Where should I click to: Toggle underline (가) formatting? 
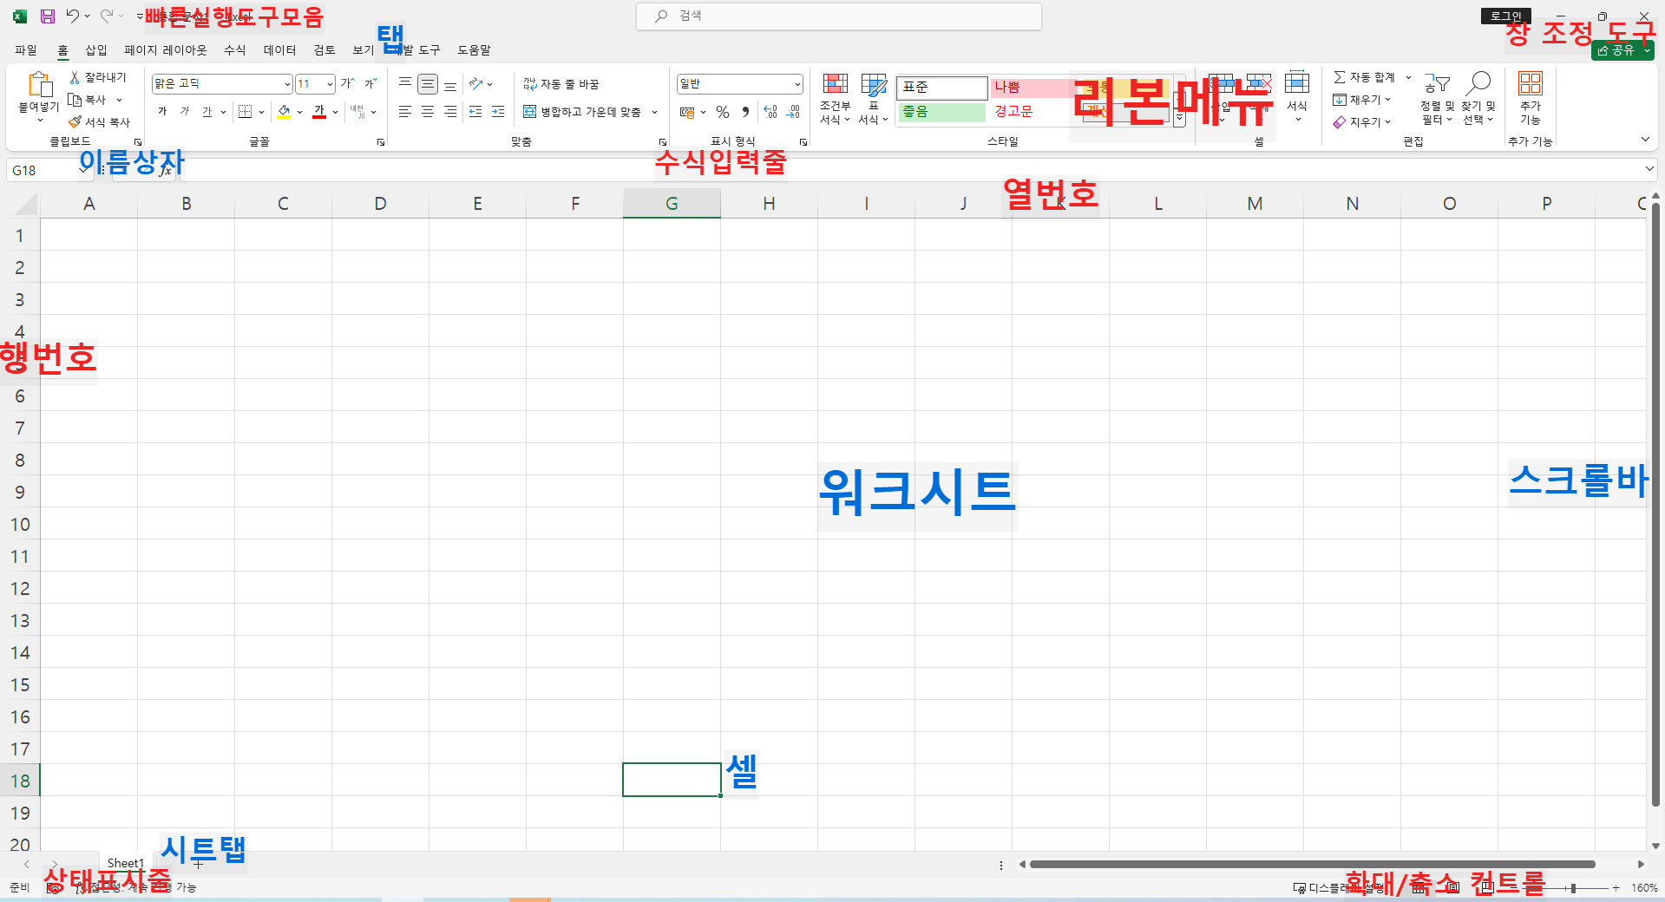click(x=207, y=112)
